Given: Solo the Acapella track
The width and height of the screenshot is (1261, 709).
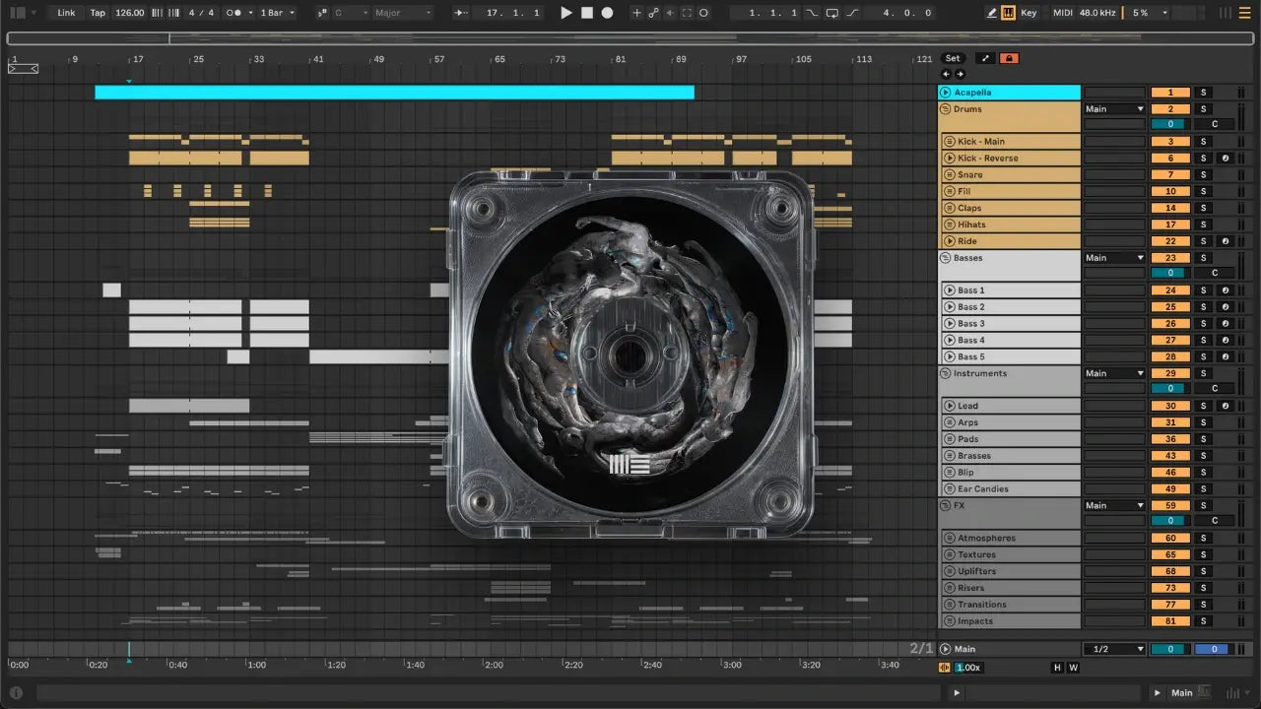Looking at the screenshot, I should tap(1202, 93).
